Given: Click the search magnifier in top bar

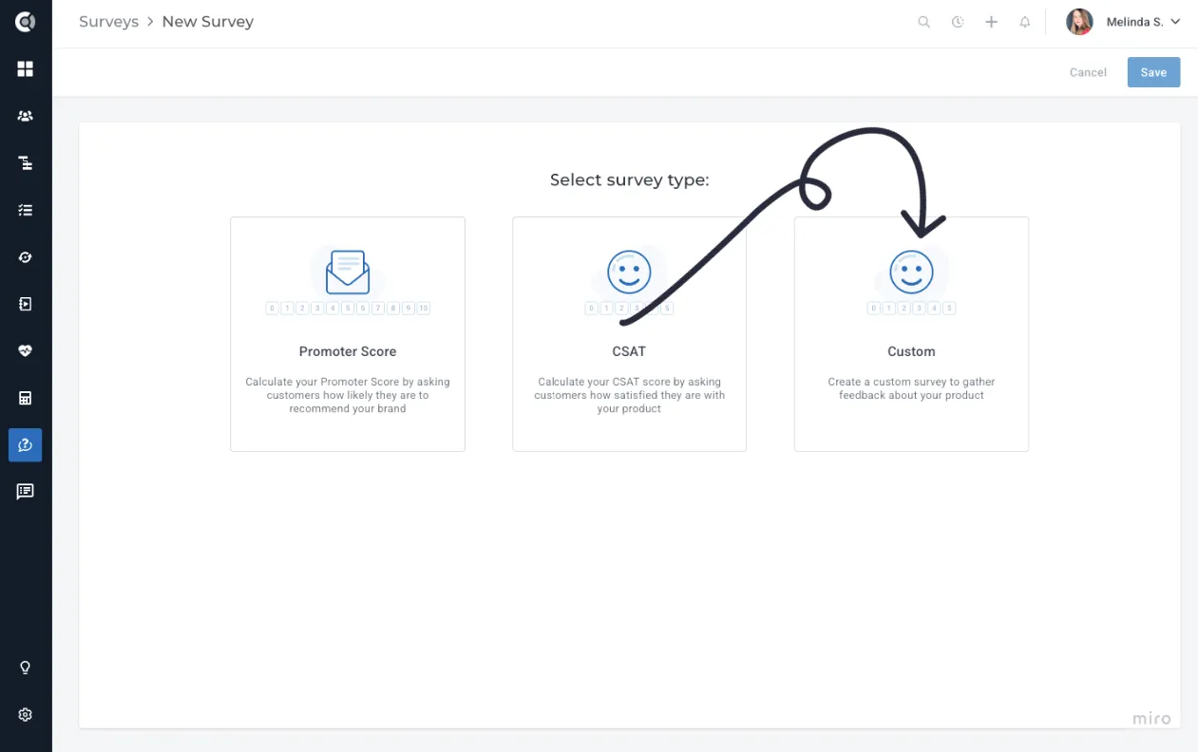Looking at the screenshot, I should [x=923, y=22].
